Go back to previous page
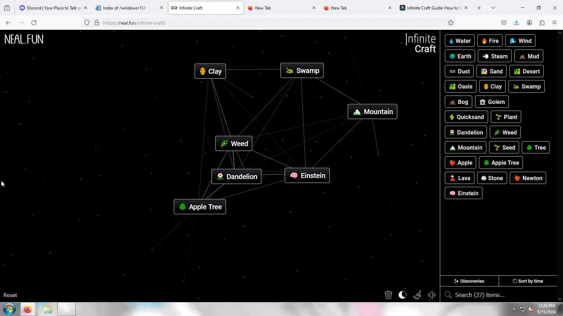 [x=8, y=23]
